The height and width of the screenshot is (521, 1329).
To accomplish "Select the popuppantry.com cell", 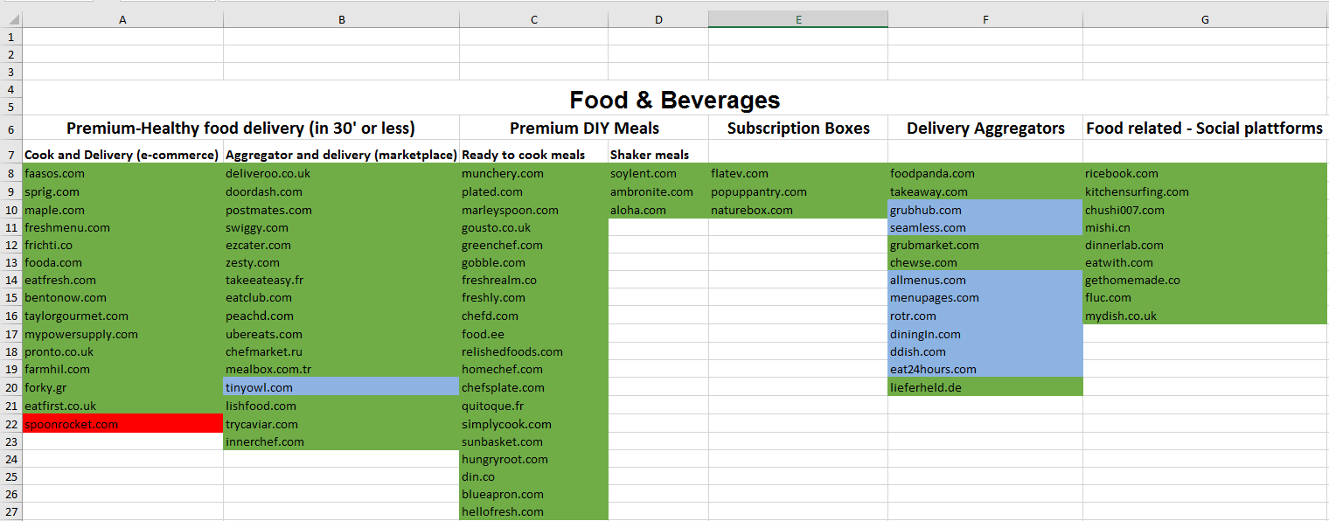I will click(798, 191).
